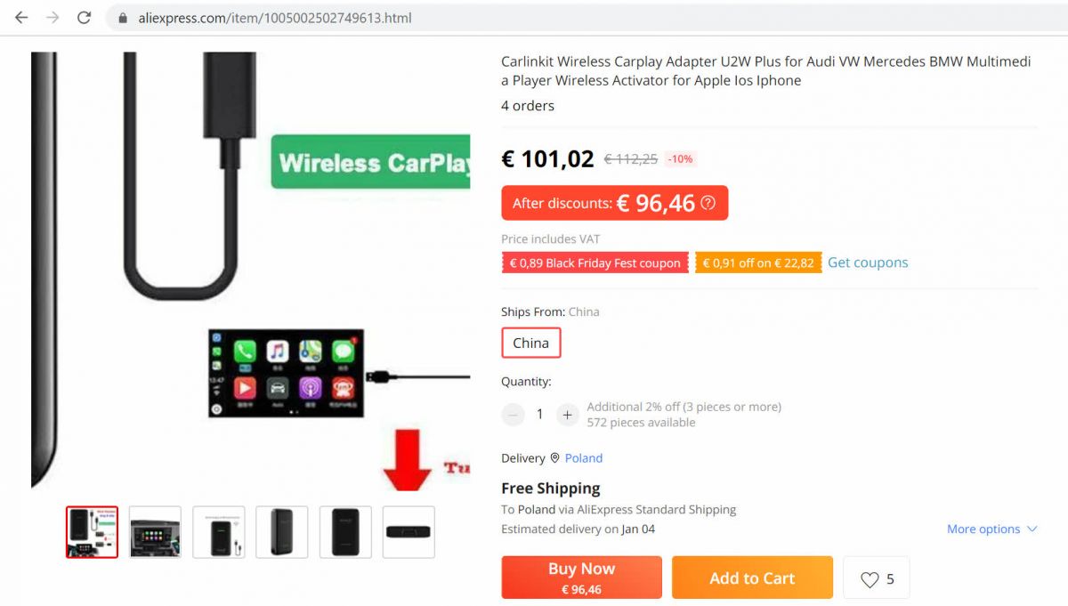Click the Buy Now button
Screen dimensions: 1068x606
[581, 578]
